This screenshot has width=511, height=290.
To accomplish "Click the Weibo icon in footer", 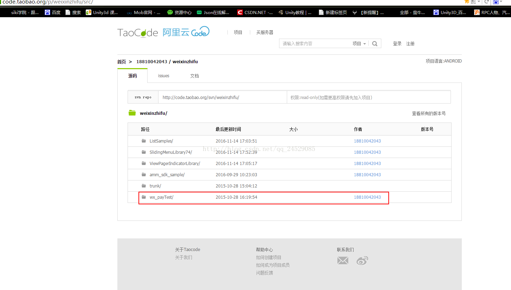I will click(362, 261).
